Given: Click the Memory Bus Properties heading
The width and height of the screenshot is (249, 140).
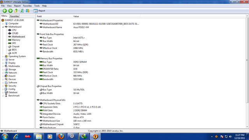Looking at the screenshot, I should [x=51, y=59].
